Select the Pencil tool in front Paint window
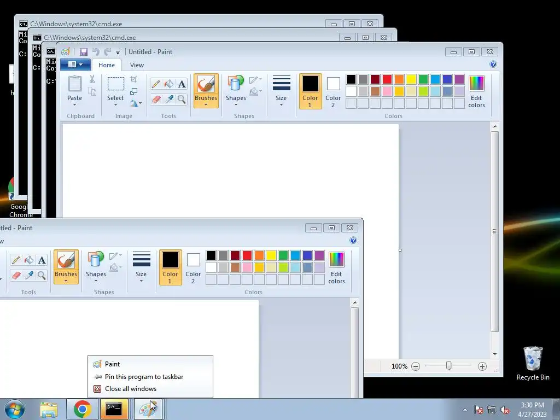This screenshot has height=420, width=560. 16,260
